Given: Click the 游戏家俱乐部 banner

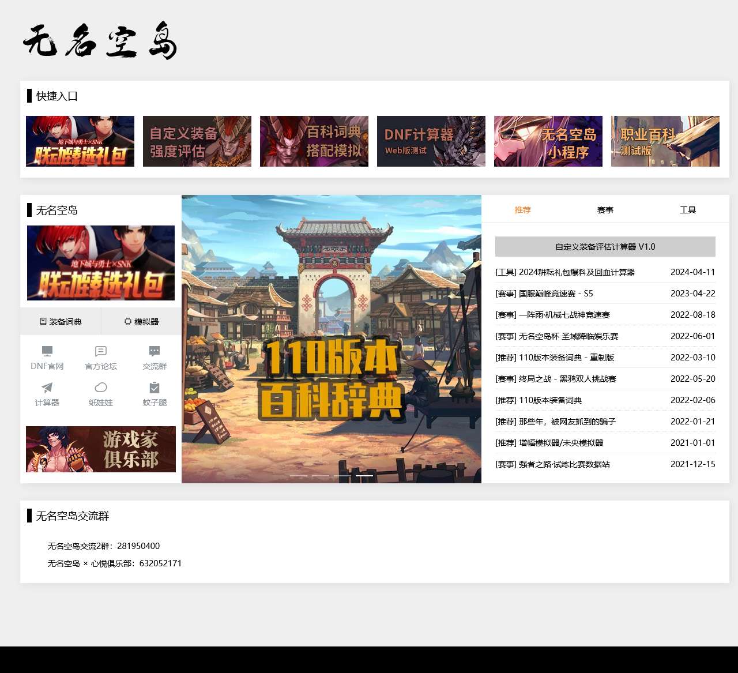Looking at the screenshot, I should 100,449.
